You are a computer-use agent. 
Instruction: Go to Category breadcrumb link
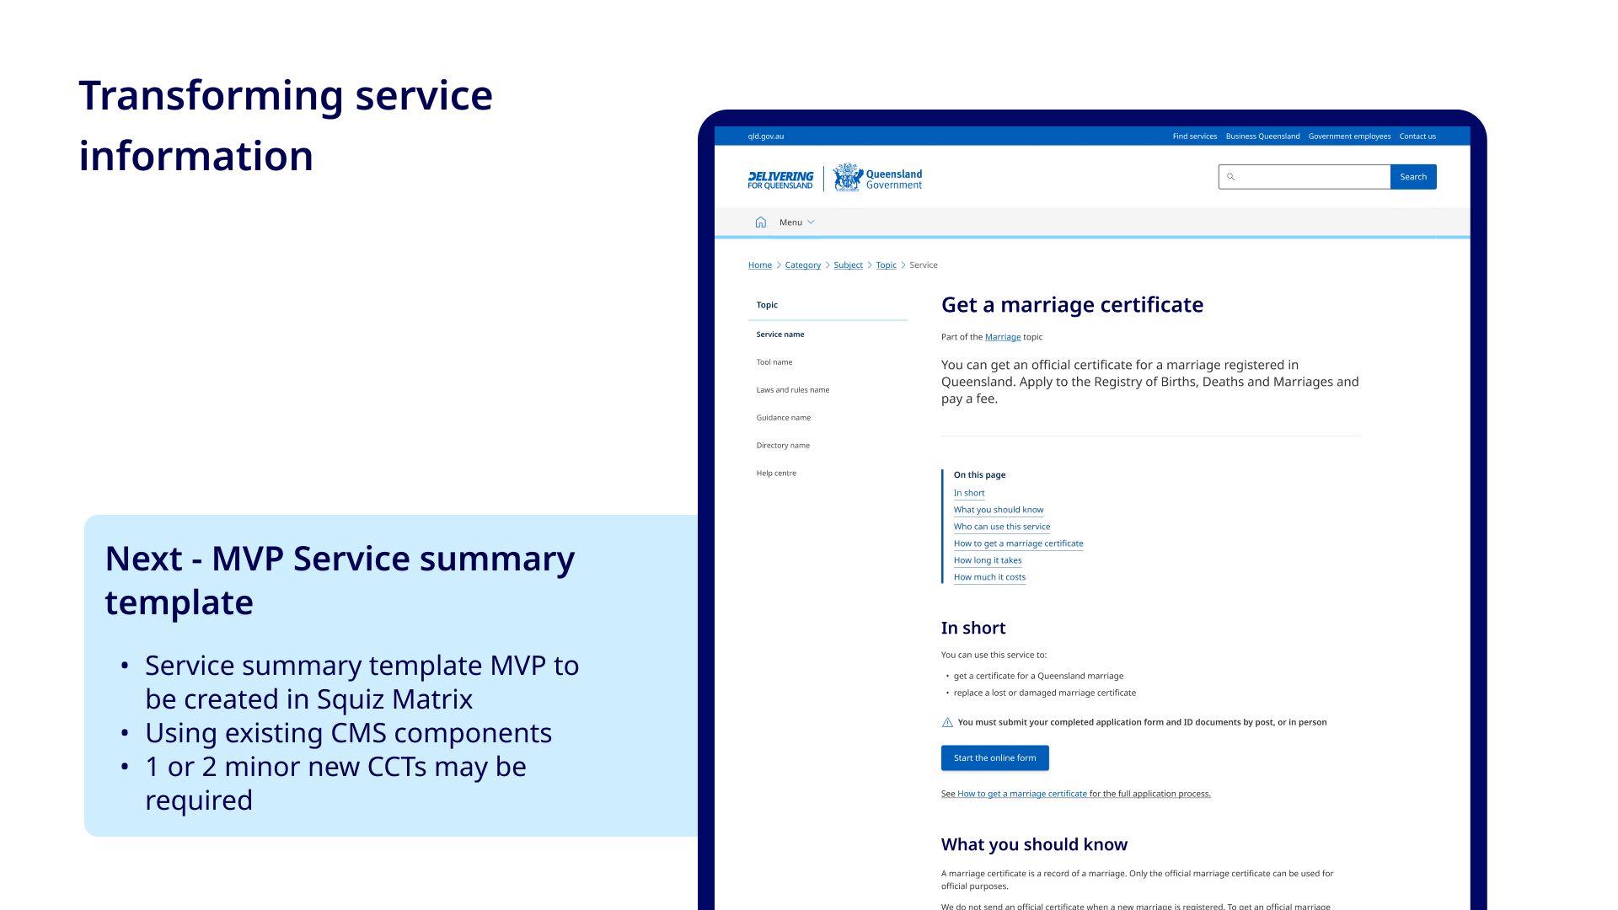(802, 265)
